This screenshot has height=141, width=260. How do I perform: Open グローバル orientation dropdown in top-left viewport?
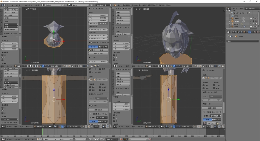[56, 66]
